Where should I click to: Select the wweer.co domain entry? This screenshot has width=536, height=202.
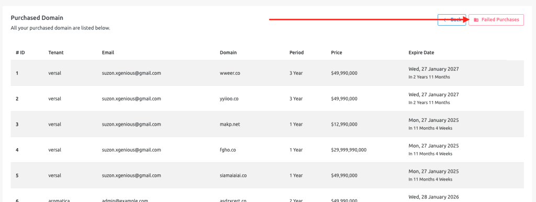pyautogui.click(x=230, y=73)
